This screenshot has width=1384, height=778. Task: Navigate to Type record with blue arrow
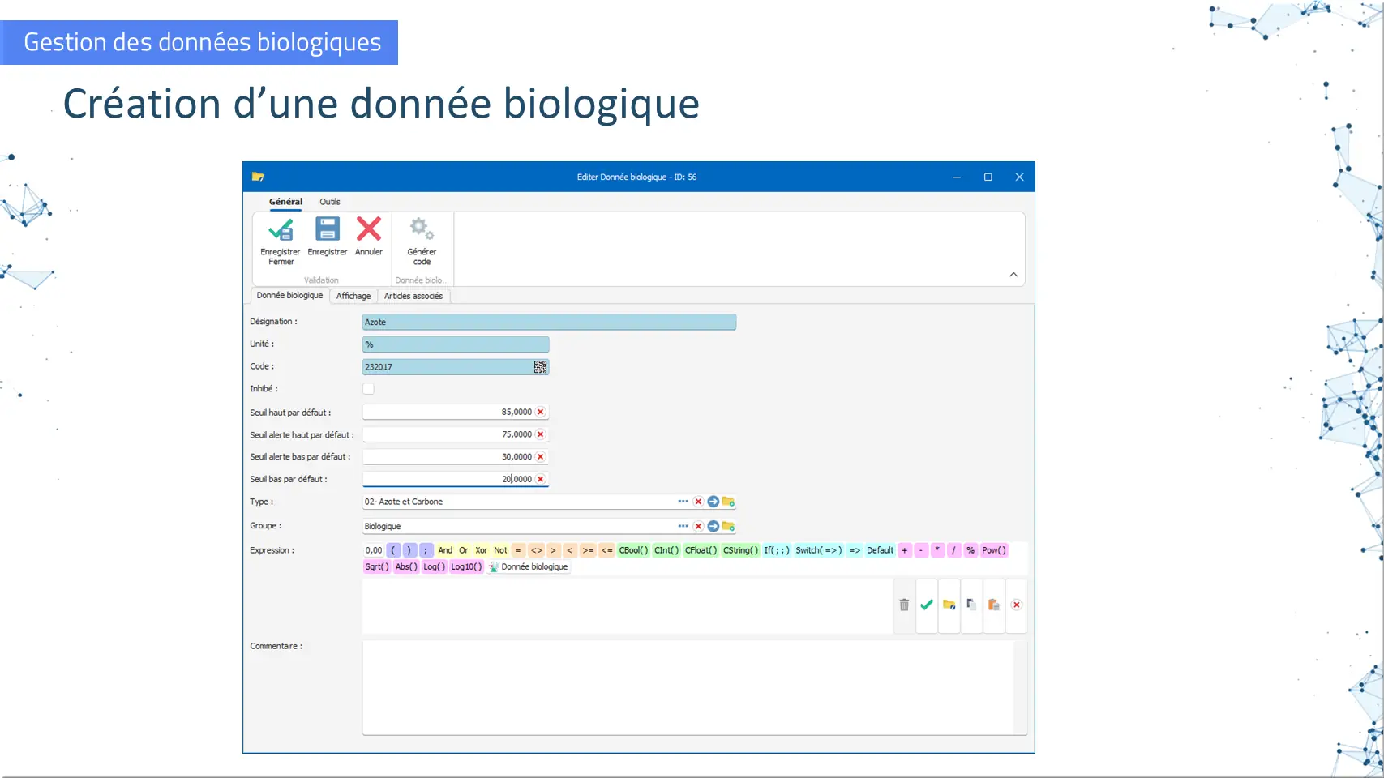(713, 502)
